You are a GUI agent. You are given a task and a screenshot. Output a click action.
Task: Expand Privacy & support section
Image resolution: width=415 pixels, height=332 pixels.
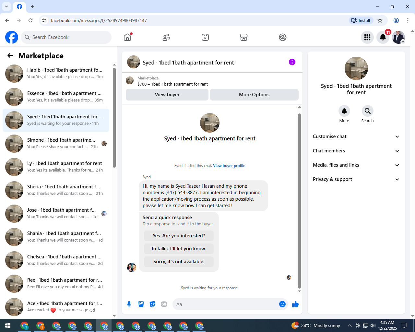pos(356,179)
